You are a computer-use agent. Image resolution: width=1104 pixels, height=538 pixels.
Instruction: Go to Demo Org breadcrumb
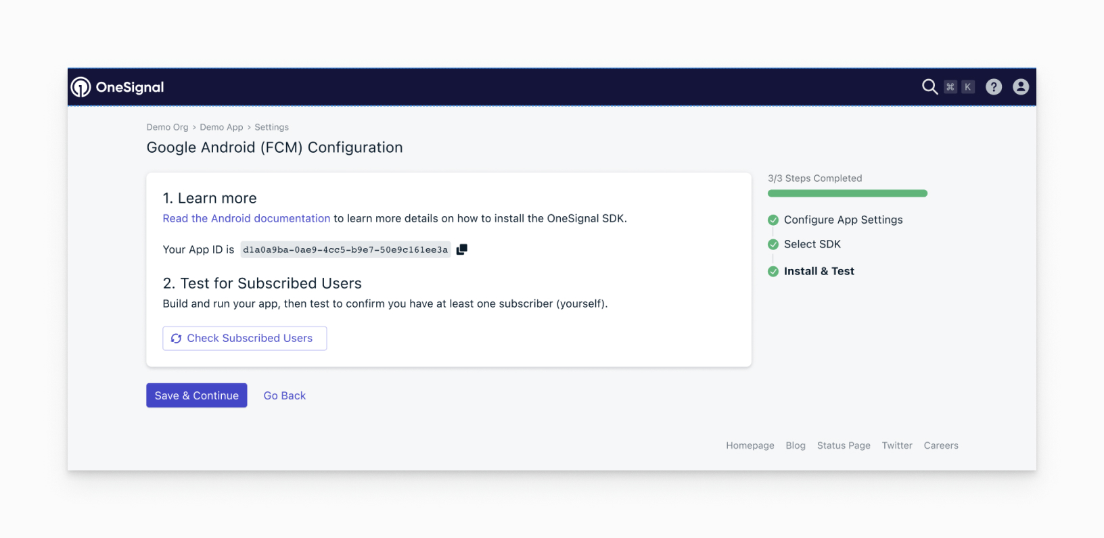click(167, 127)
